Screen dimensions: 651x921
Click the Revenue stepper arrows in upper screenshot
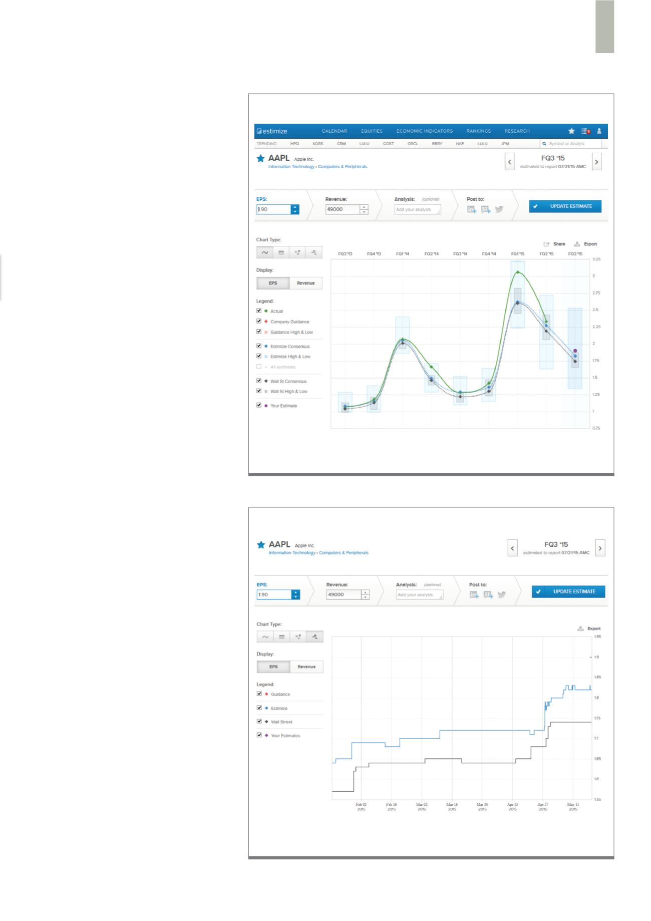click(x=364, y=209)
